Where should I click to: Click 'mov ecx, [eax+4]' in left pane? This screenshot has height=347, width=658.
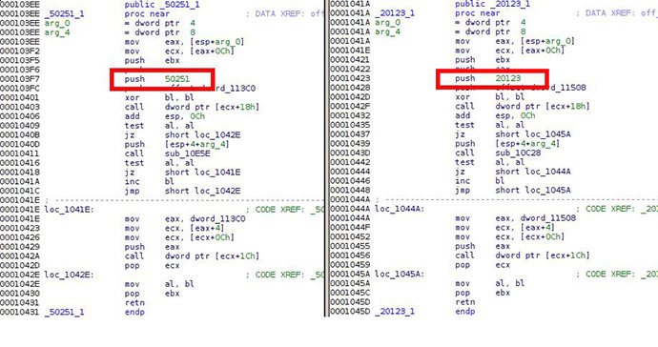pyautogui.click(x=175, y=228)
